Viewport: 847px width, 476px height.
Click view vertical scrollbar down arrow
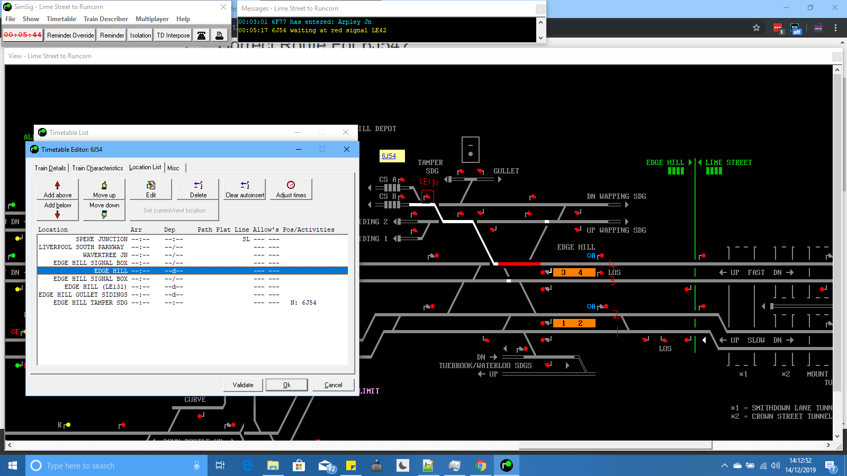(x=837, y=436)
